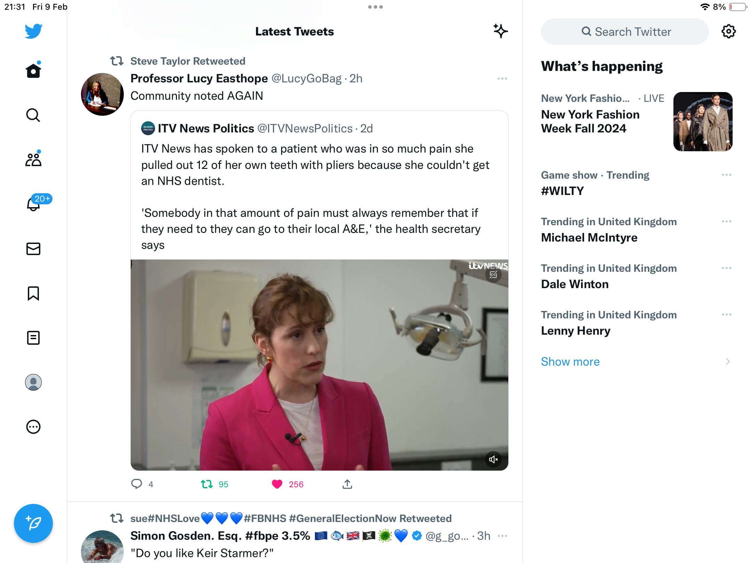Open ITV News Politics small avatar
Image resolution: width=751 pixels, height=563 pixels.
[x=148, y=128]
